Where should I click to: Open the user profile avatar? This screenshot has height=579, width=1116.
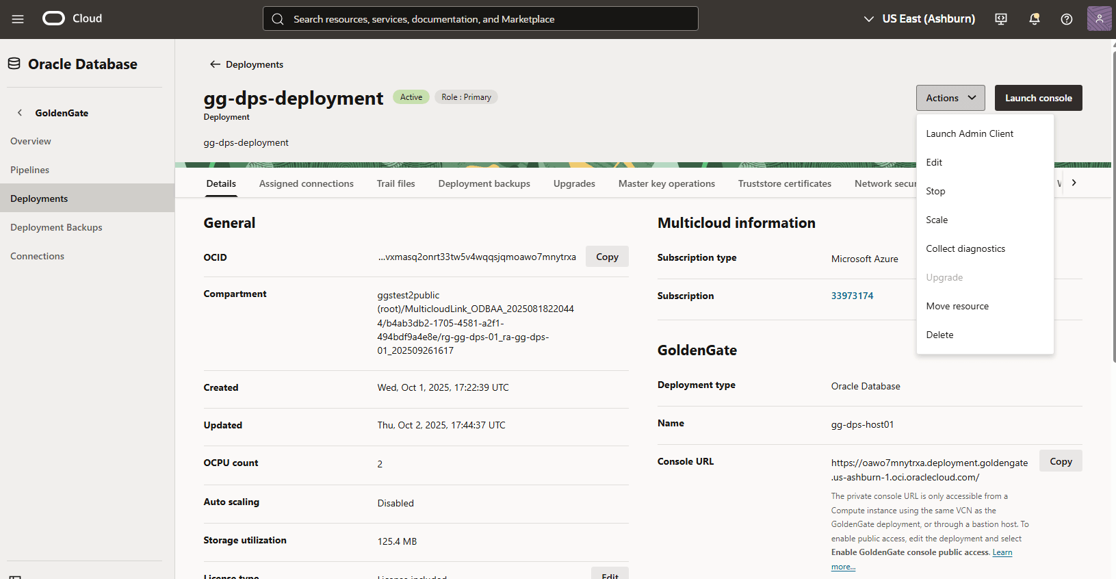pos(1099,18)
